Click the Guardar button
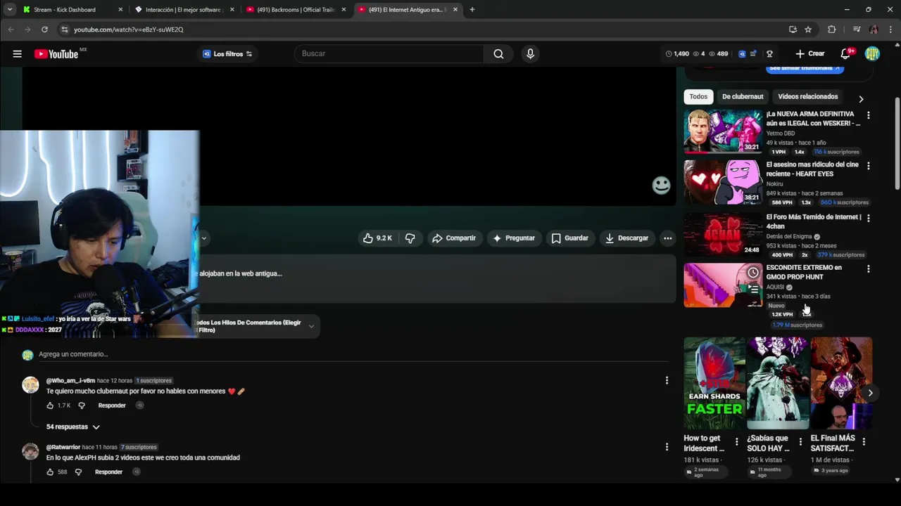This screenshot has height=506, width=901. pos(569,238)
